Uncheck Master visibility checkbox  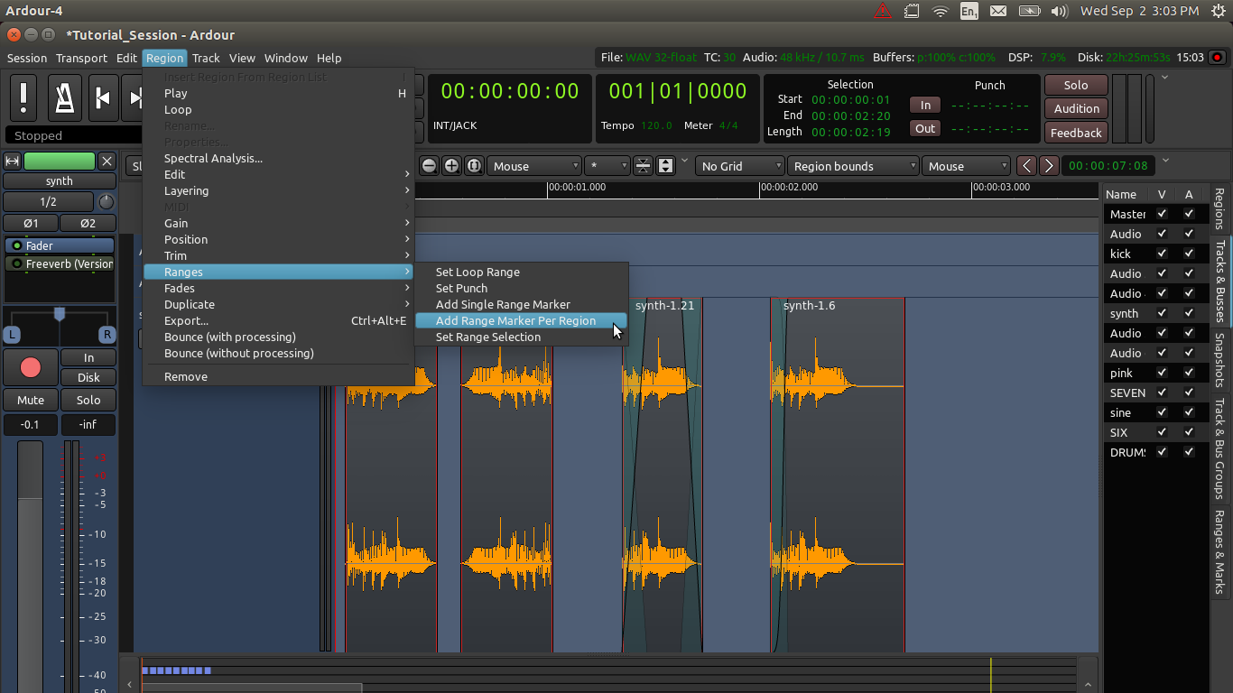tap(1162, 214)
